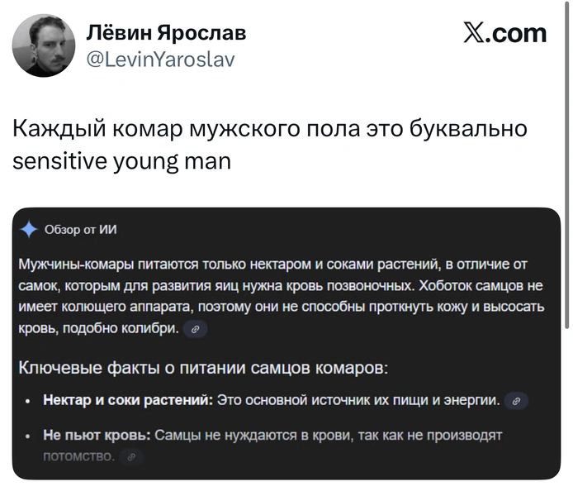Click the sentence 'Это основной источник их пищи'
This screenshot has height=496, width=573.
pos(359,401)
